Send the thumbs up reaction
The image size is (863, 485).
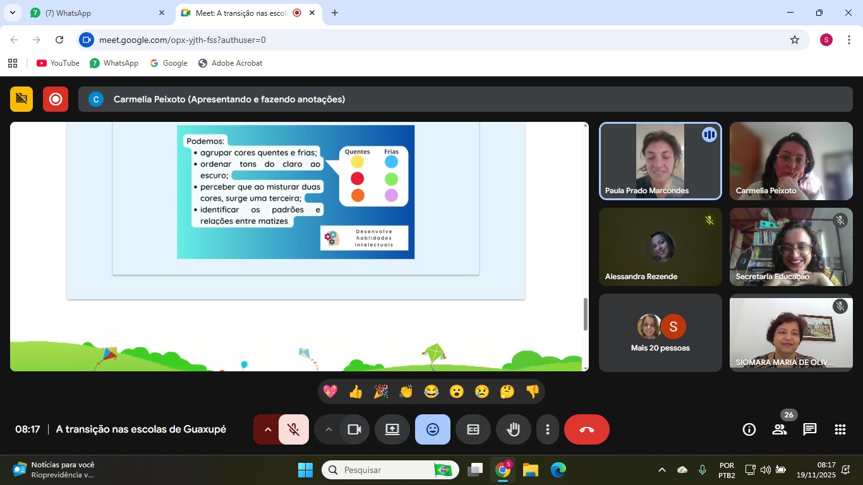[x=356, y=392]
